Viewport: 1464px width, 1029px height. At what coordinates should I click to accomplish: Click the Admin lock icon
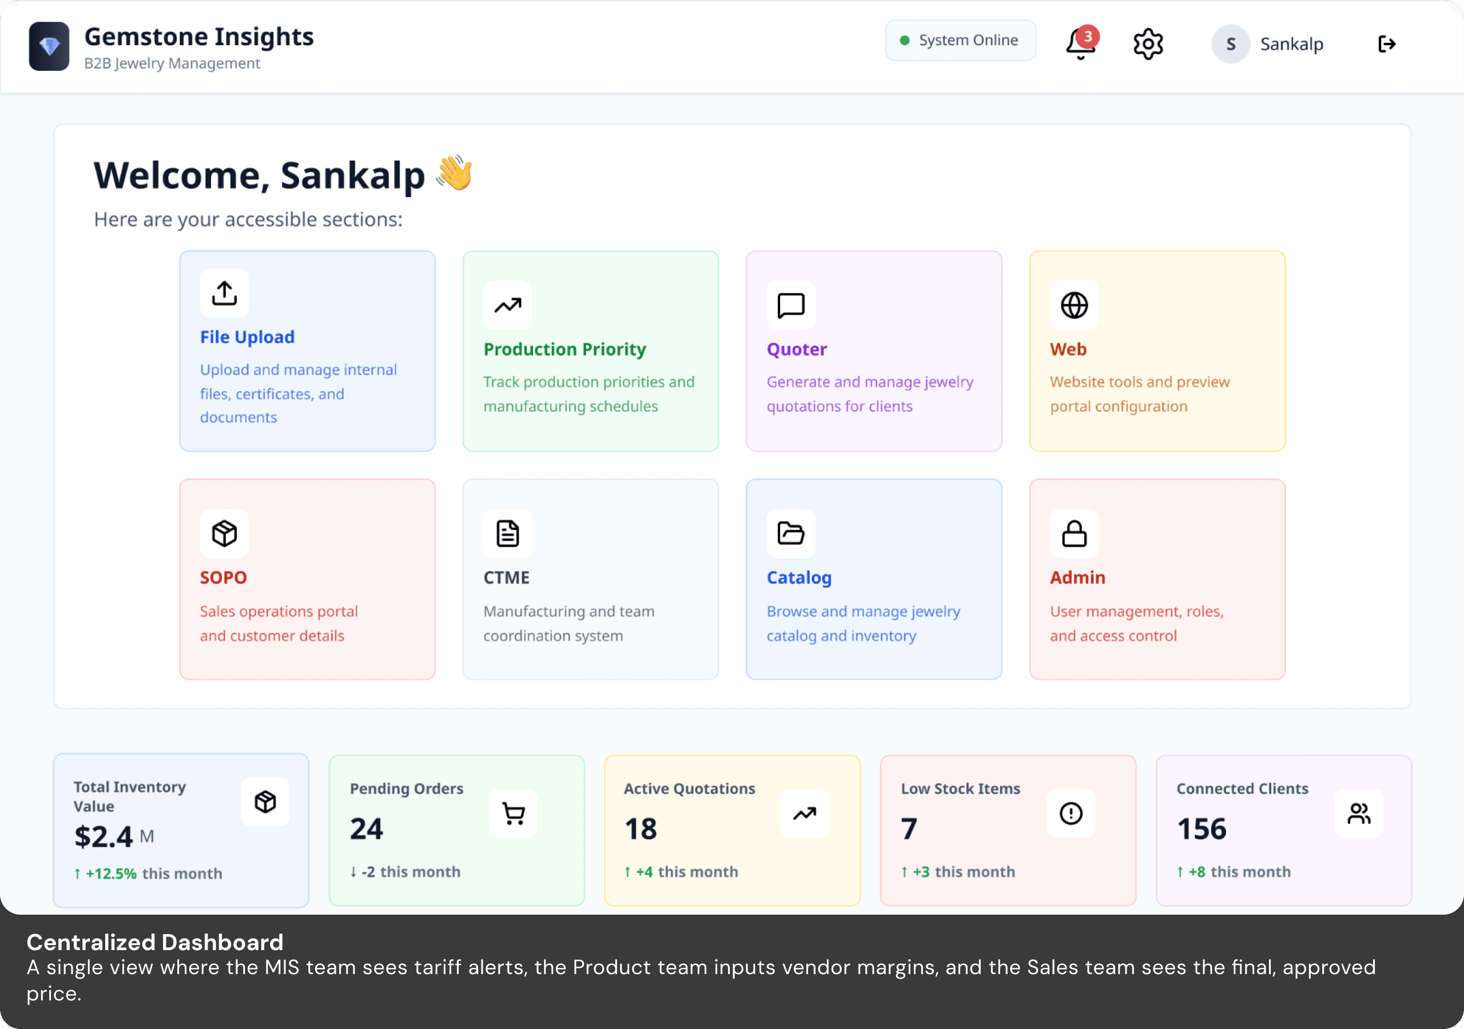pos(1074,533)
